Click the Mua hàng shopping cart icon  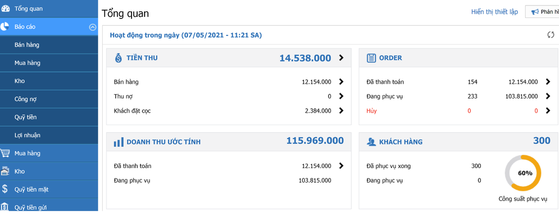[x=5, y=153]
